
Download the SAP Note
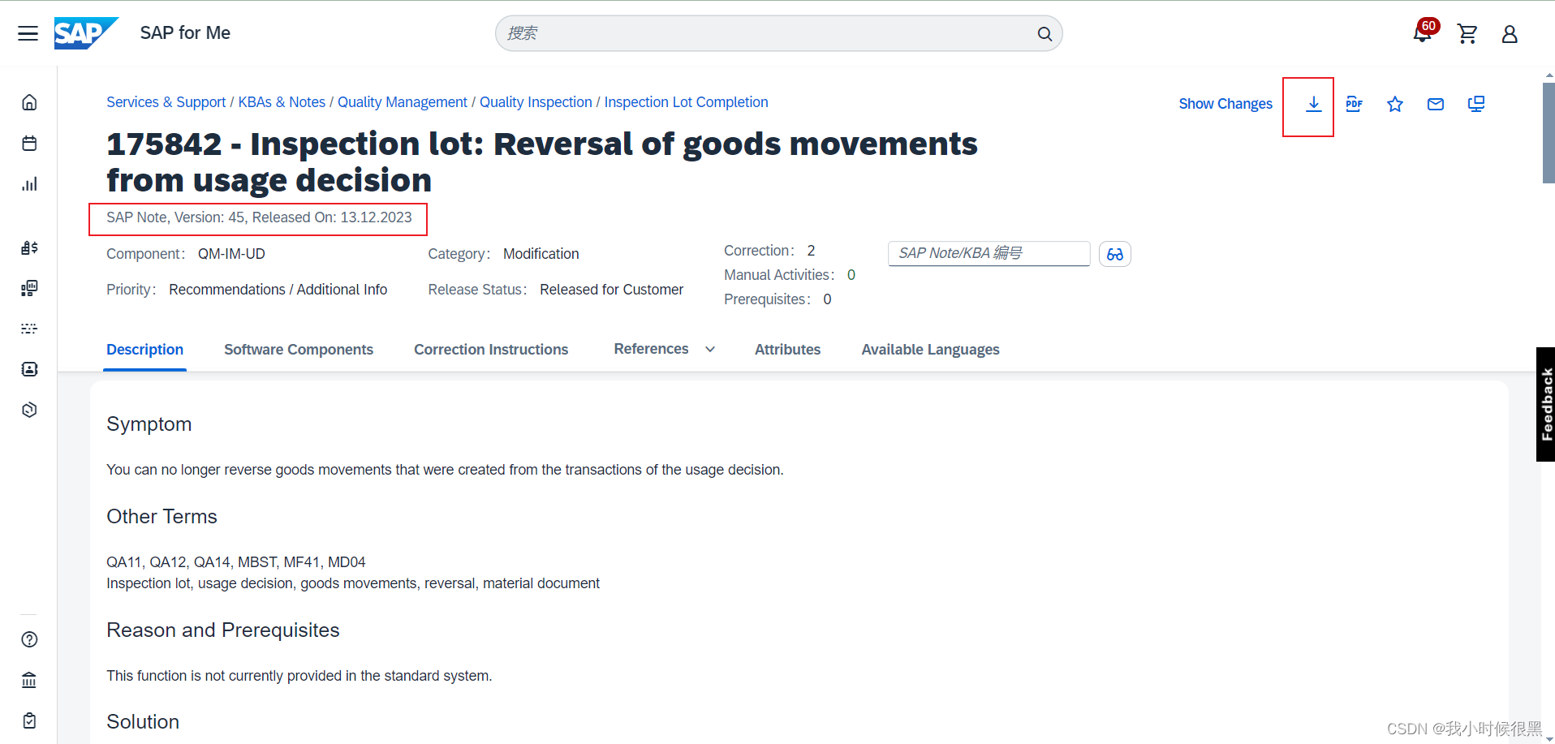pos(1314,104)
